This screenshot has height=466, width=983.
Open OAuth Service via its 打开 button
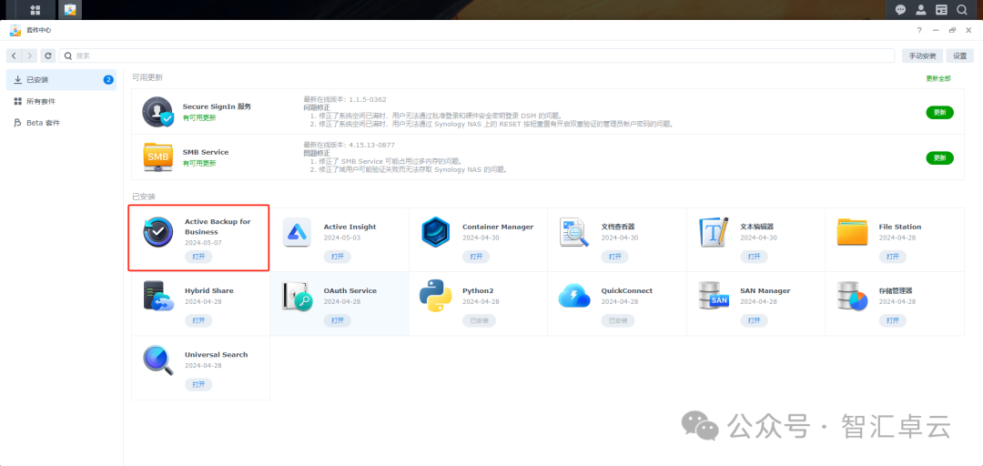pos(338,320)
